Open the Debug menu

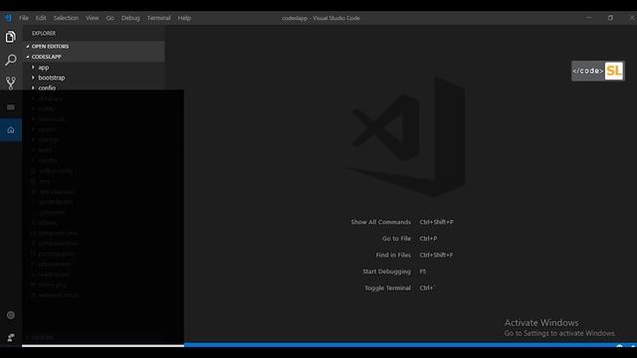[130, 18]
